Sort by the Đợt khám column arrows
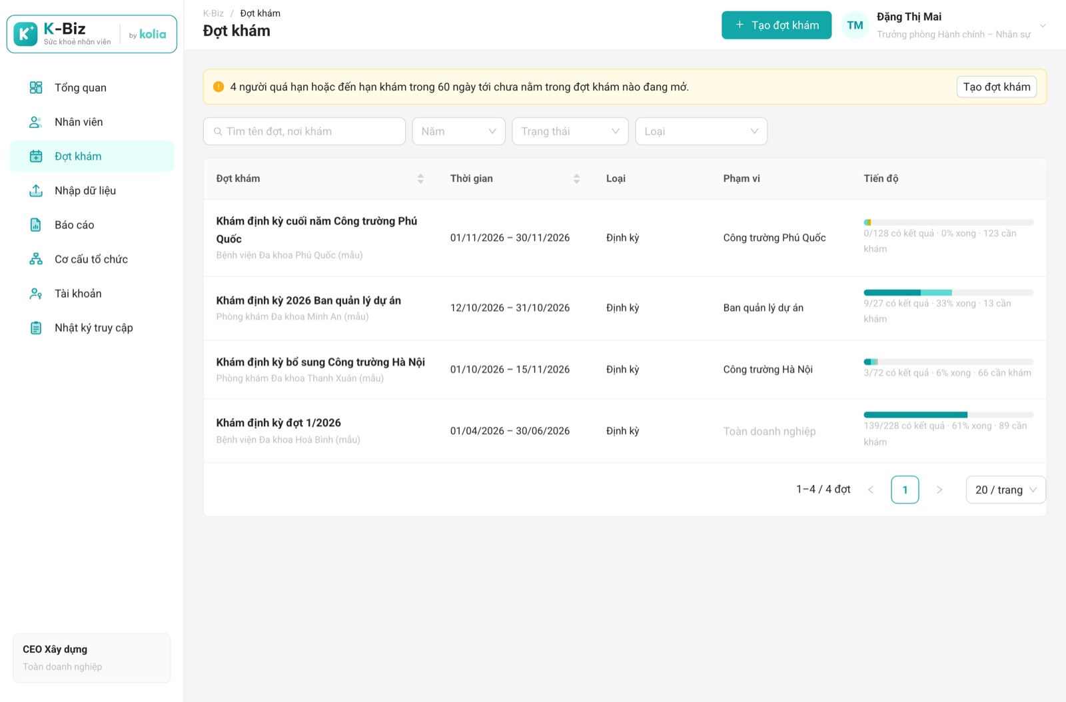 pyautogui.click(x=420, y=178)
